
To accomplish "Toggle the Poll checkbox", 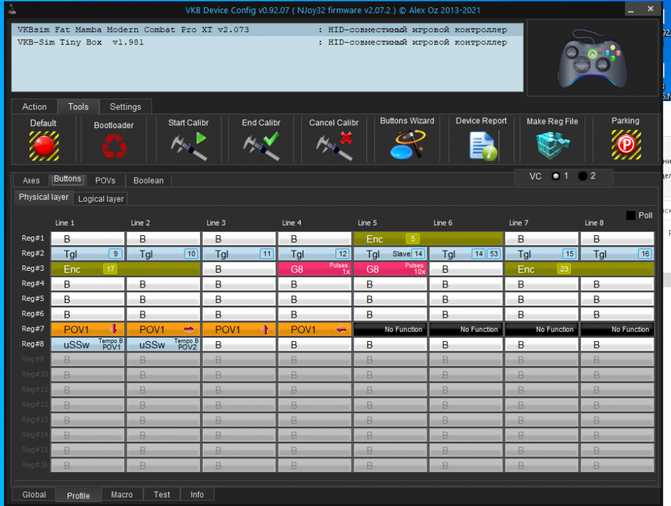I will coord(631,215).
